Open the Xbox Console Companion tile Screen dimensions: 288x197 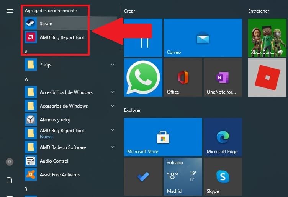click(x=267, y=38)
